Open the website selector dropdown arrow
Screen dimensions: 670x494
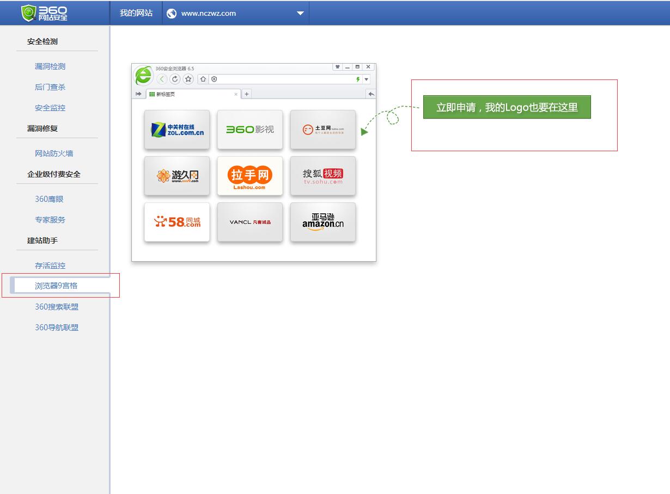[x=300, y=14]
